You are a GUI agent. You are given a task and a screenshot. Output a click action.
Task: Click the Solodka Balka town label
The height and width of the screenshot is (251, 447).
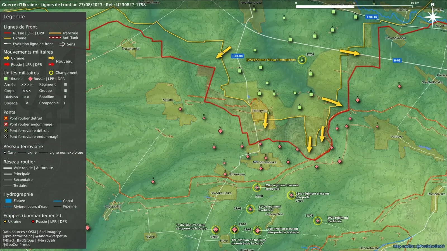[x=221, y=193]
